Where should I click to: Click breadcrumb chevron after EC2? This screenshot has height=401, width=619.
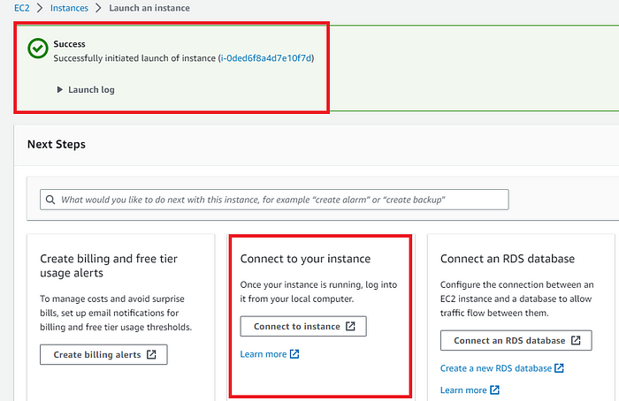(40, 8)
